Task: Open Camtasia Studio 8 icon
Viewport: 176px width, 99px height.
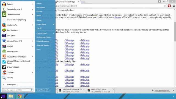Action: [4, 15]
